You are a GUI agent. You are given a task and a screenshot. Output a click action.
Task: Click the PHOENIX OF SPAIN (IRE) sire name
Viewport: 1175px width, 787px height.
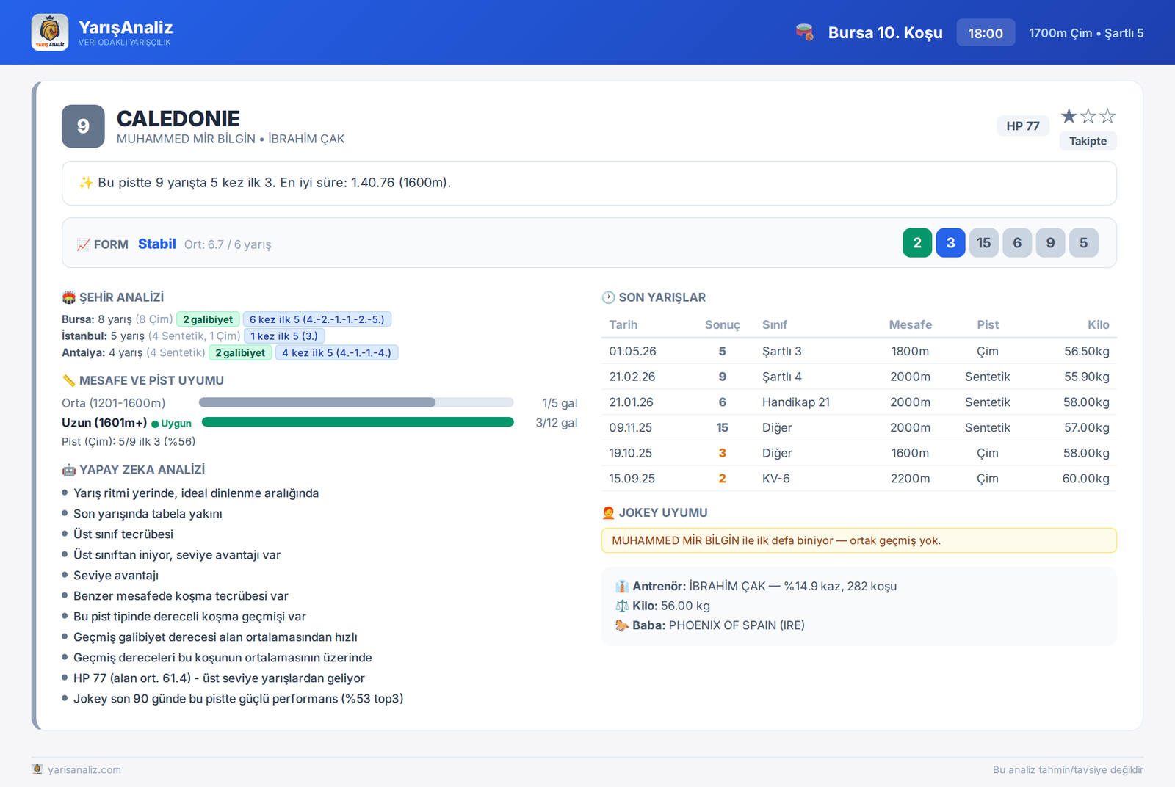click(x=737, y=625)
